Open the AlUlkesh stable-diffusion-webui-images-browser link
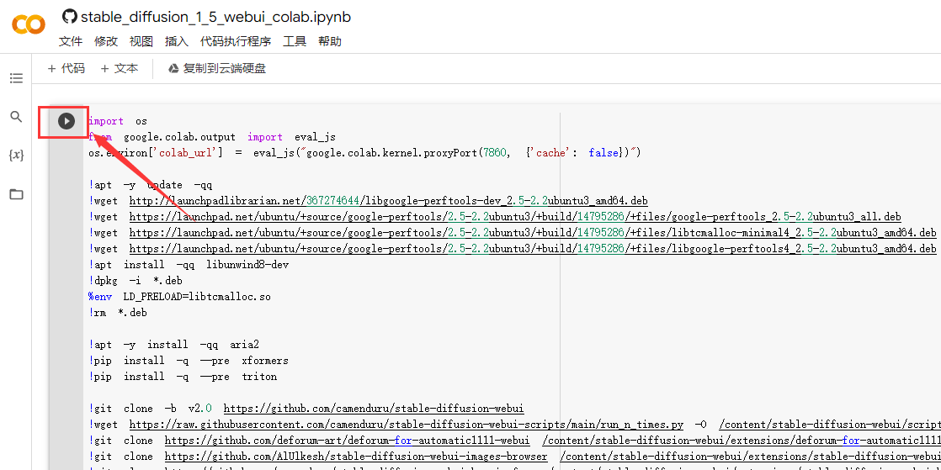Screen dimensions: 941x470 [356, 457]
